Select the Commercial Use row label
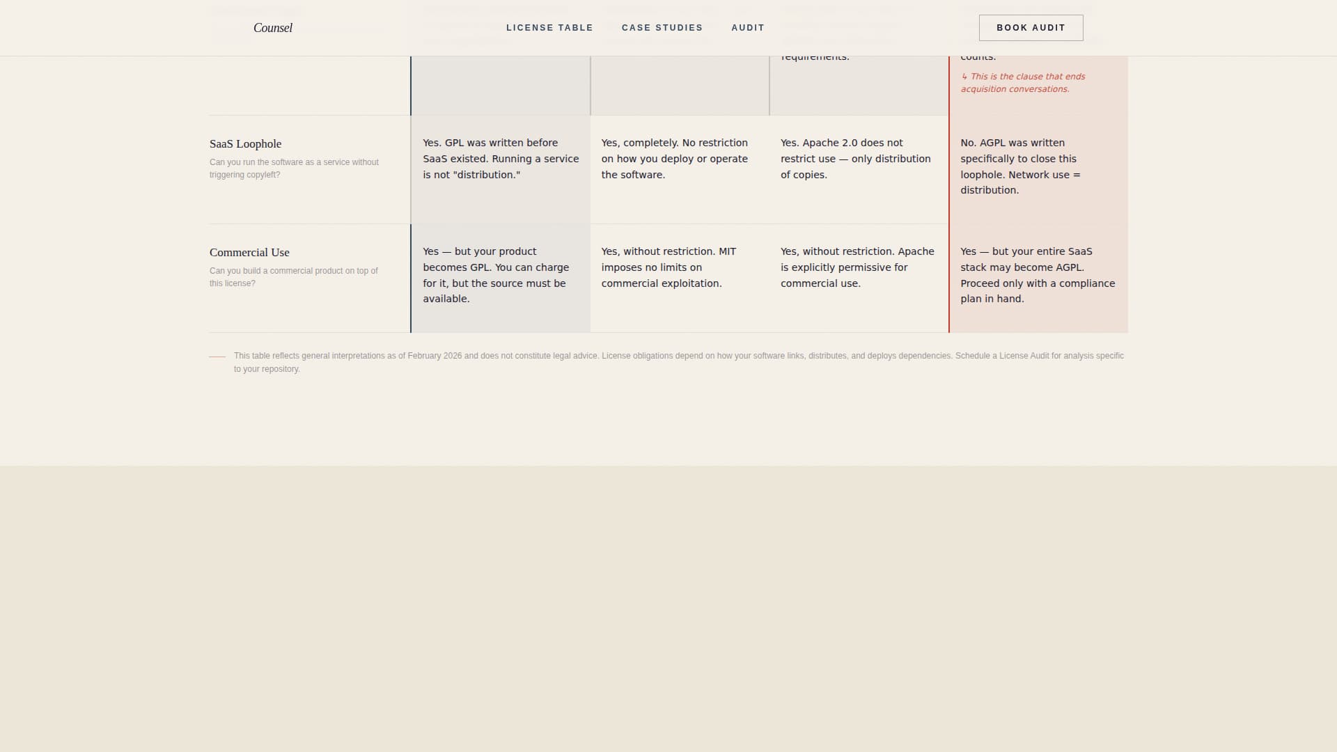This screenshot has width=1337, height=752. click(249, 252)
